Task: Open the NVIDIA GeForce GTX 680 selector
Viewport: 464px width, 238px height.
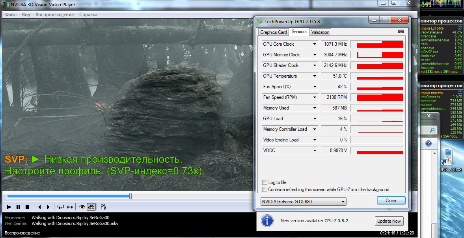Action: coord(303,202)
